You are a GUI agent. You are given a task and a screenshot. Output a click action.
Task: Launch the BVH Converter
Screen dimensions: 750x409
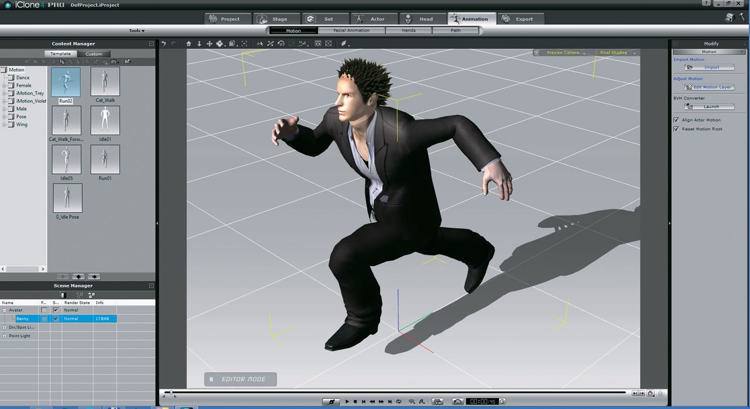pos(710,106)
